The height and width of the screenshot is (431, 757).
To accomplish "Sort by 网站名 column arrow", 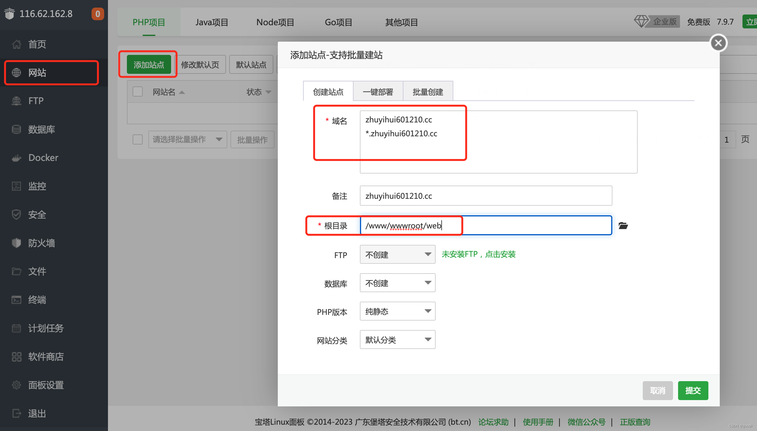I will 182,92.
